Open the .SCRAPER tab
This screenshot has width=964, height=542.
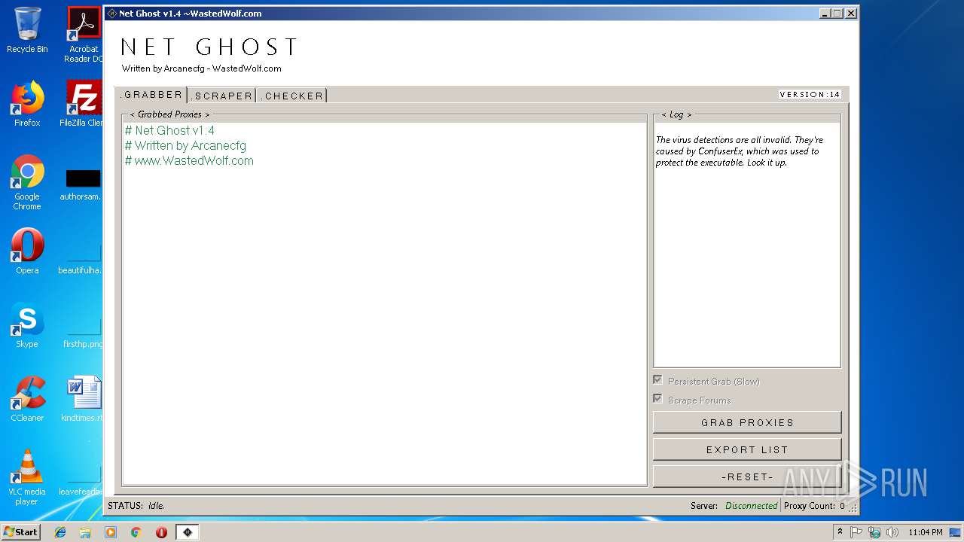click(x=221, y=96)
